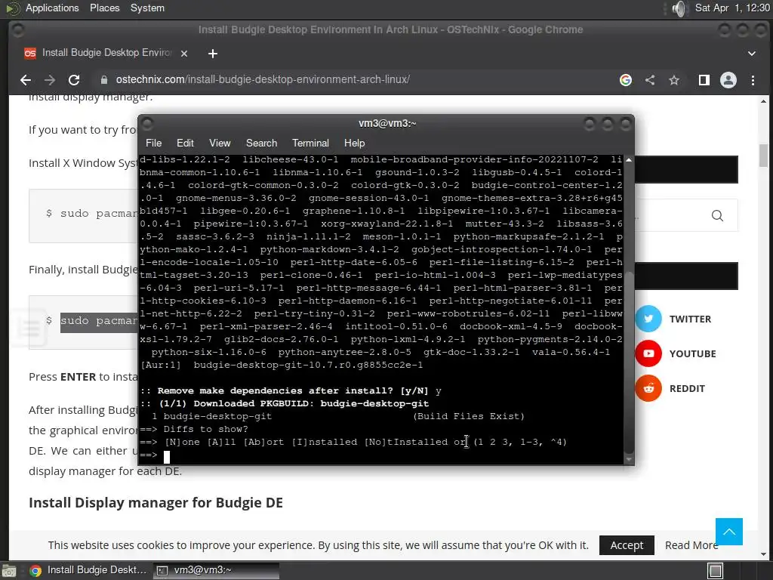Screen dimensions: 773x580
Task: Click the Chrome page scrollbar thumb
Action: click(x=763, y=156)
